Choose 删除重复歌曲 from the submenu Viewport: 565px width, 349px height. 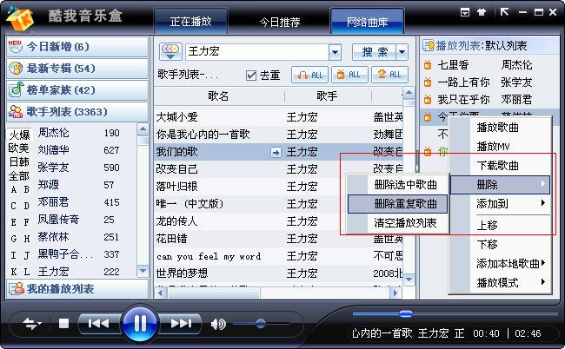tap(398, 203)
